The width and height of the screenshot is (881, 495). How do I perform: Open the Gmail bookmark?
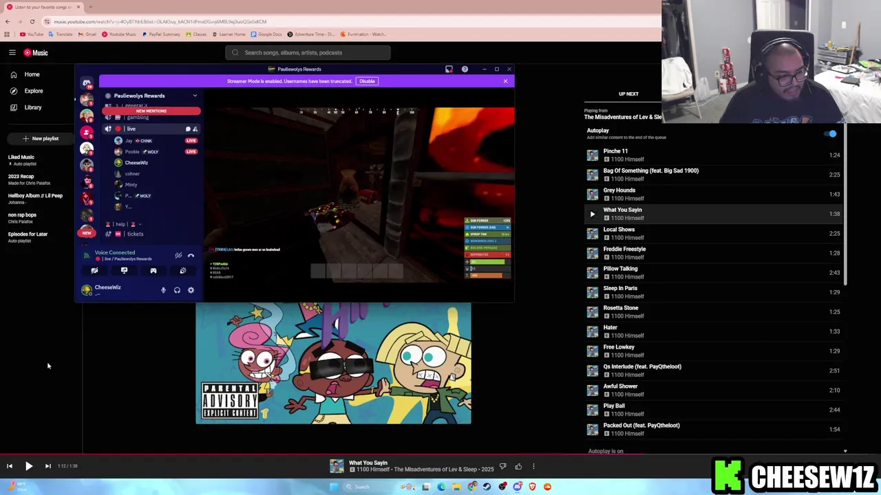87,34
